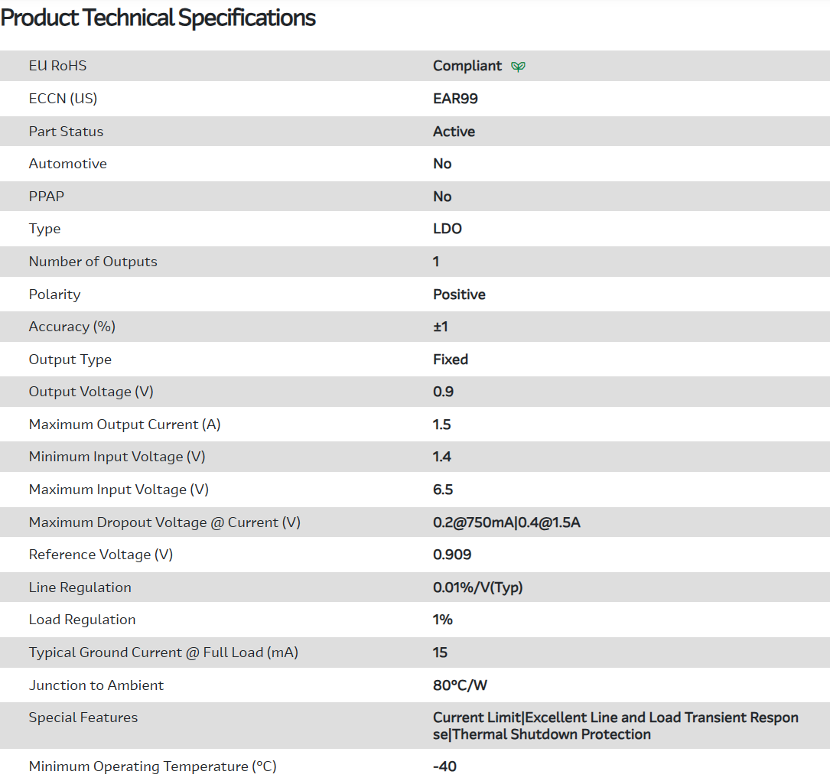Click the Output Voltage 0.9 value
The width and height of the screenshot is (830, 781).
click(443, 392)
